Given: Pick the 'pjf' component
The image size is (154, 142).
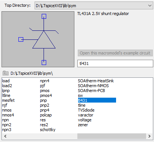Looking at the screenshot, I should [x=42, y=86].
